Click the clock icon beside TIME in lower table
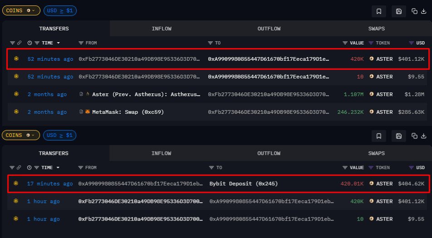The image size is (432, 238). click(x=30, y=168)
